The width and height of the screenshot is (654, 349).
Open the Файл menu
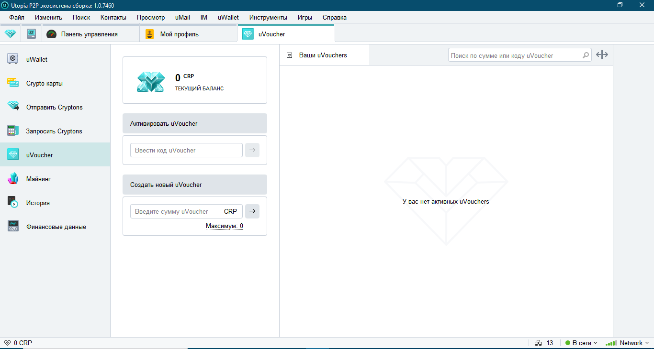pos(17,17)
